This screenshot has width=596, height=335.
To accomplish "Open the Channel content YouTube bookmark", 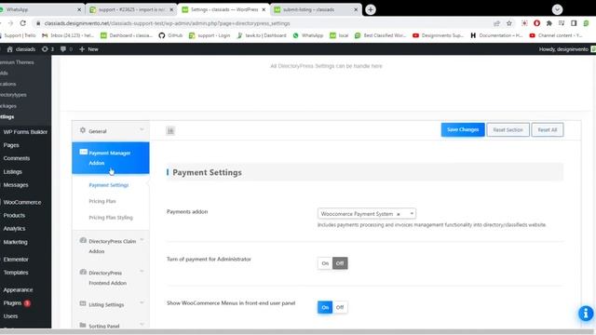I will (x=556, y=35).
